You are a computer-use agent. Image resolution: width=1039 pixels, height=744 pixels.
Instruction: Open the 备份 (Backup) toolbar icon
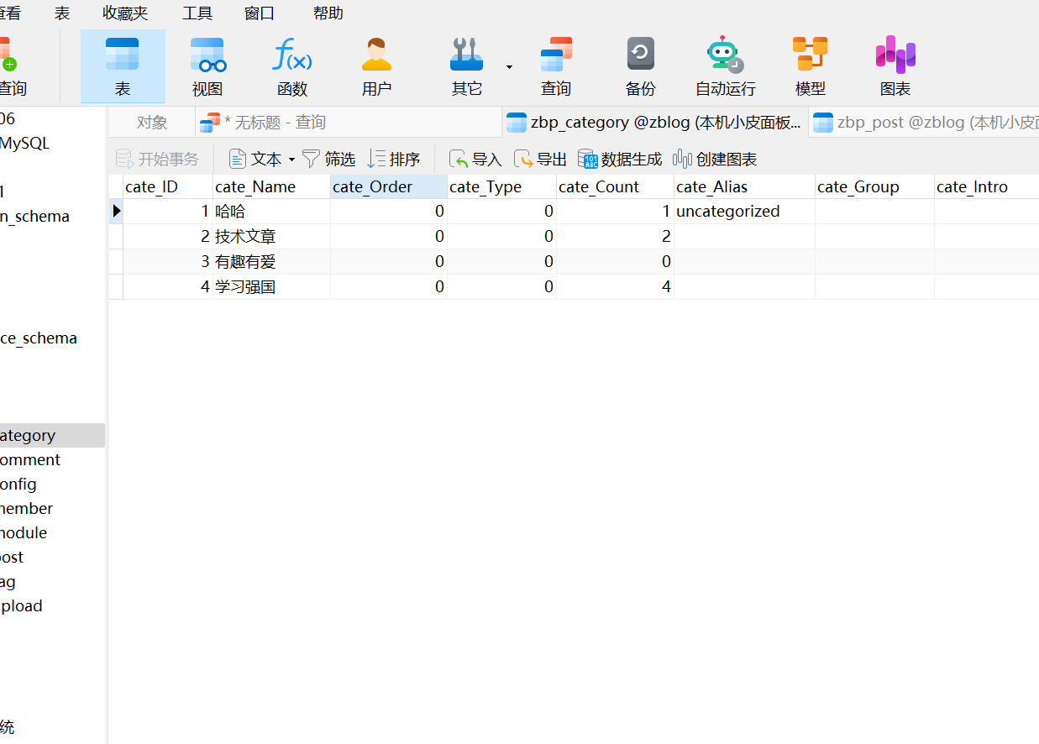pyautogui.click(x=640, y=66)
